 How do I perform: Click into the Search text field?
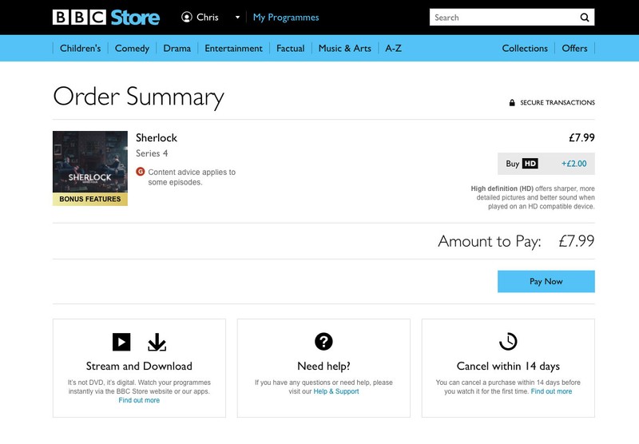[503, 18]
